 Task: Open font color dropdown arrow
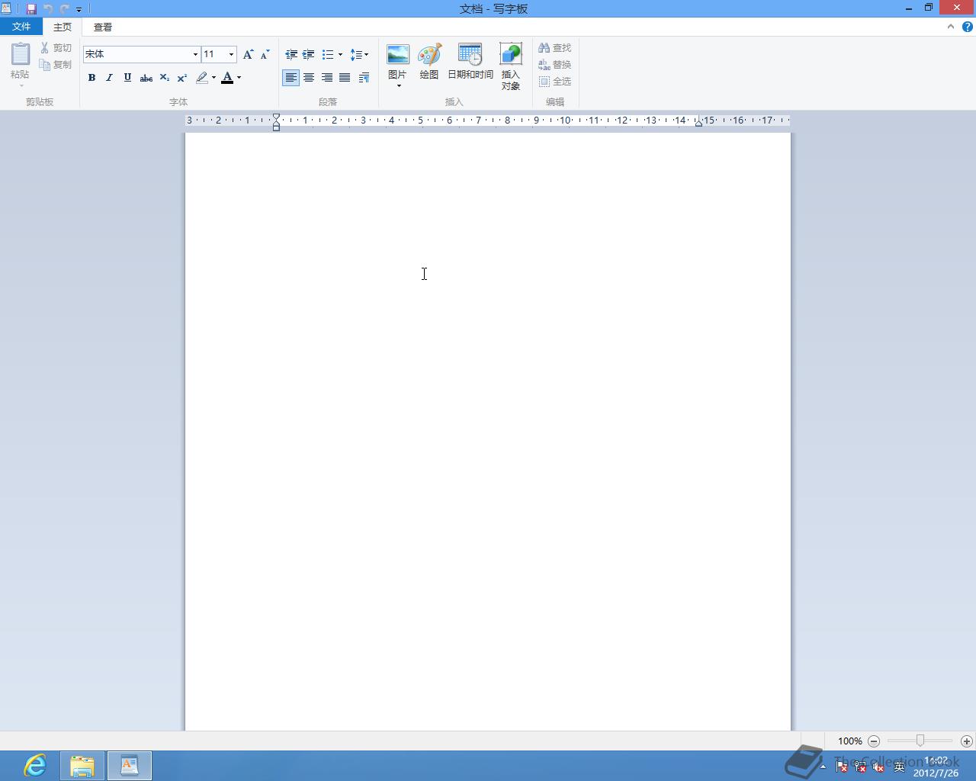coord(239,78)
